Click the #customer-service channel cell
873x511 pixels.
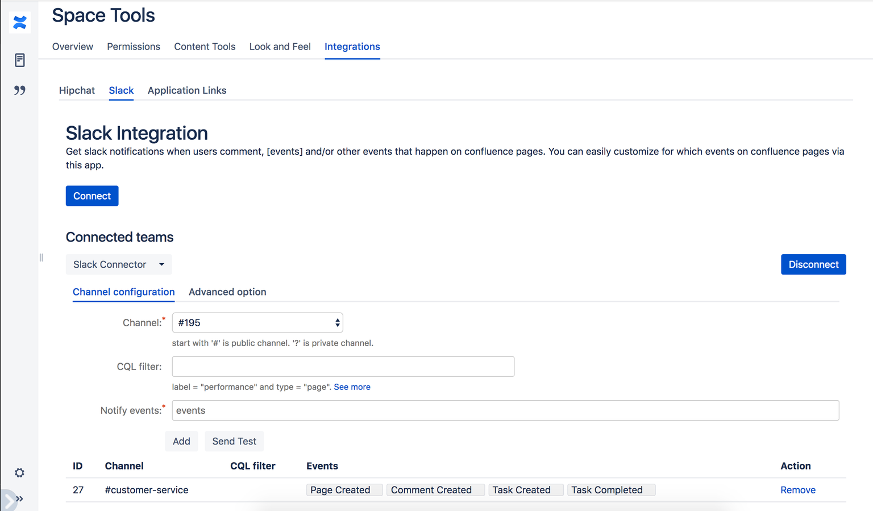147,490
